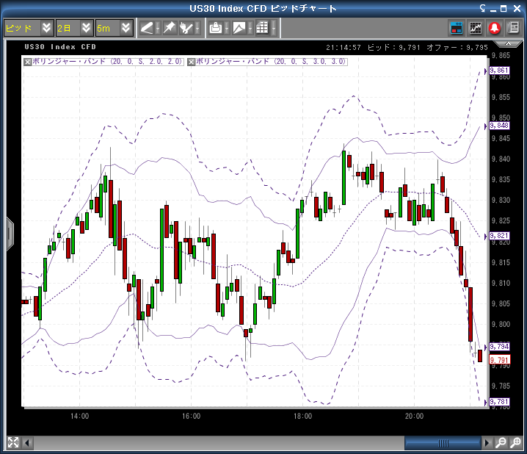Click the horizontal scrollbar thumb
Image resolution: width=527 pixels, height=454 pixels.
click(x=443, y=443)
